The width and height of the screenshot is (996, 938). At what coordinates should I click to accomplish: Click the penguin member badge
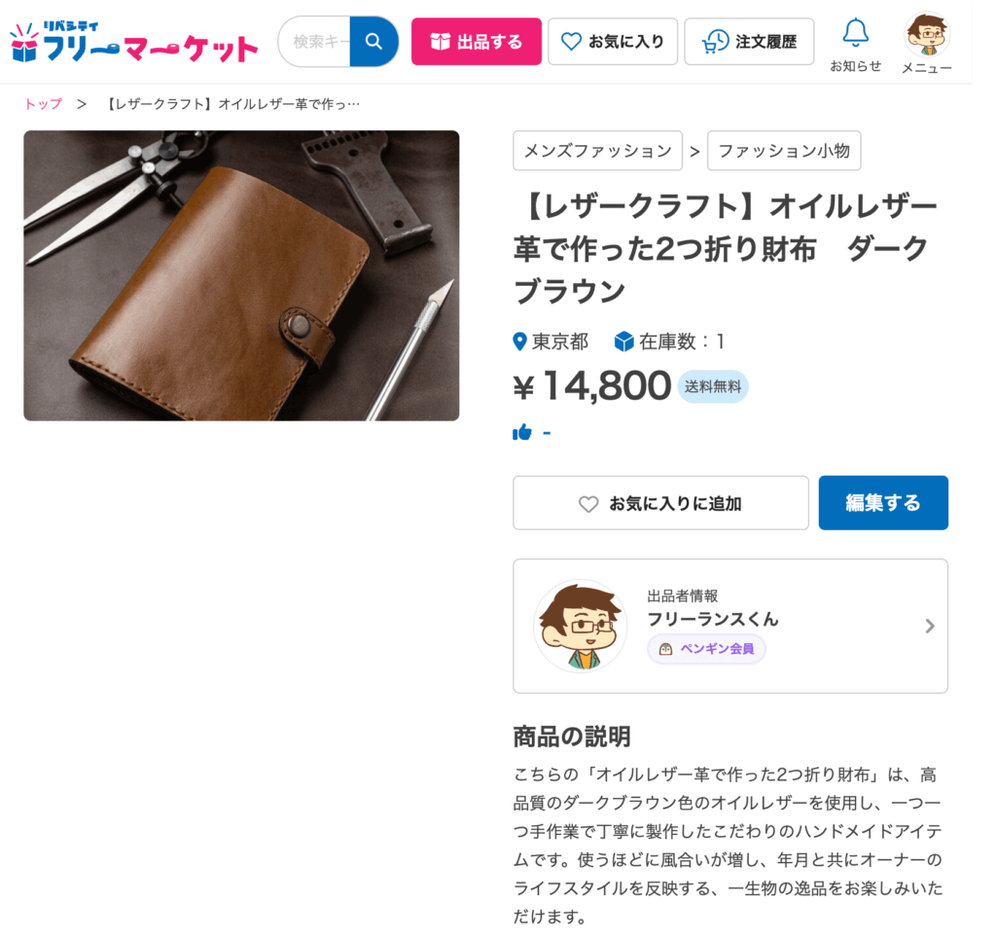[x=706, y=649]
